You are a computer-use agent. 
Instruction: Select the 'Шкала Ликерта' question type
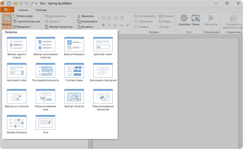17,122
